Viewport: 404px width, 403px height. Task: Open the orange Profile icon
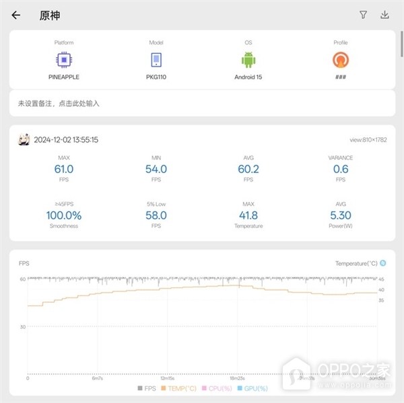(x=341, y=60)
